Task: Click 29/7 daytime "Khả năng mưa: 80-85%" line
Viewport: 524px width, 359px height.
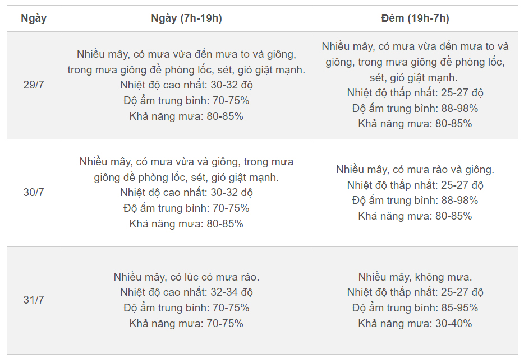Action: click(186, 116)
